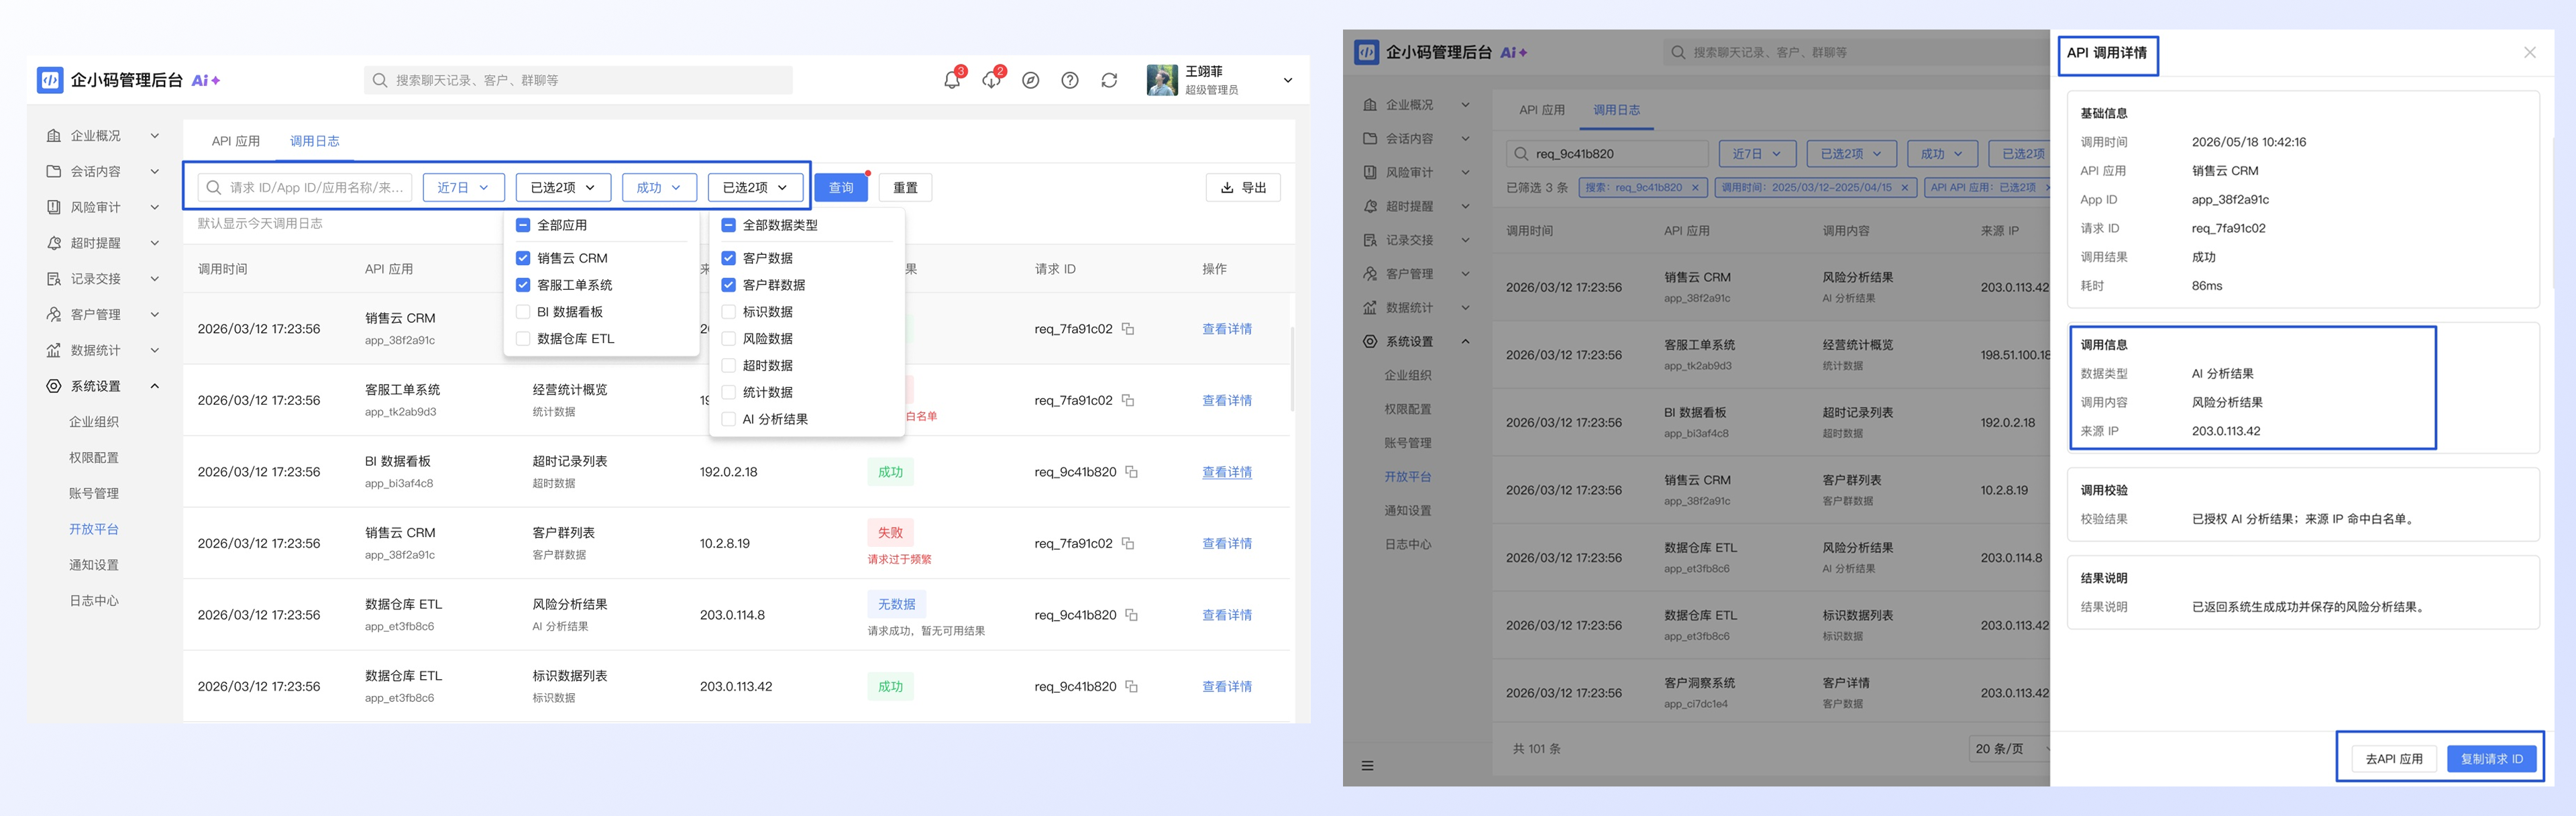Uncheck 销售云 CRM in app filter

523,258
